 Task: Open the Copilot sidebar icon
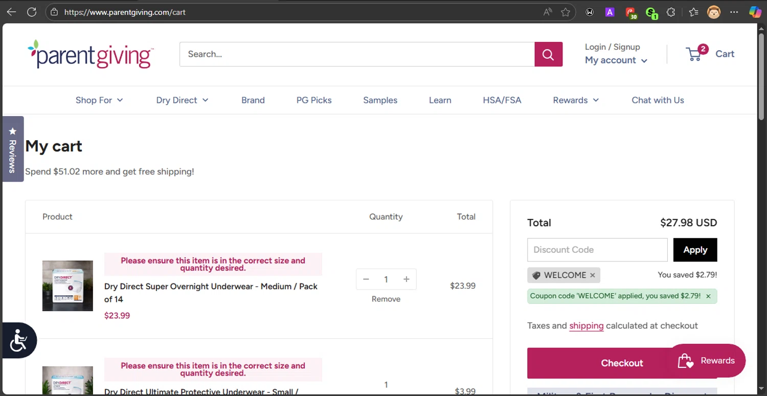coord(755,12)
